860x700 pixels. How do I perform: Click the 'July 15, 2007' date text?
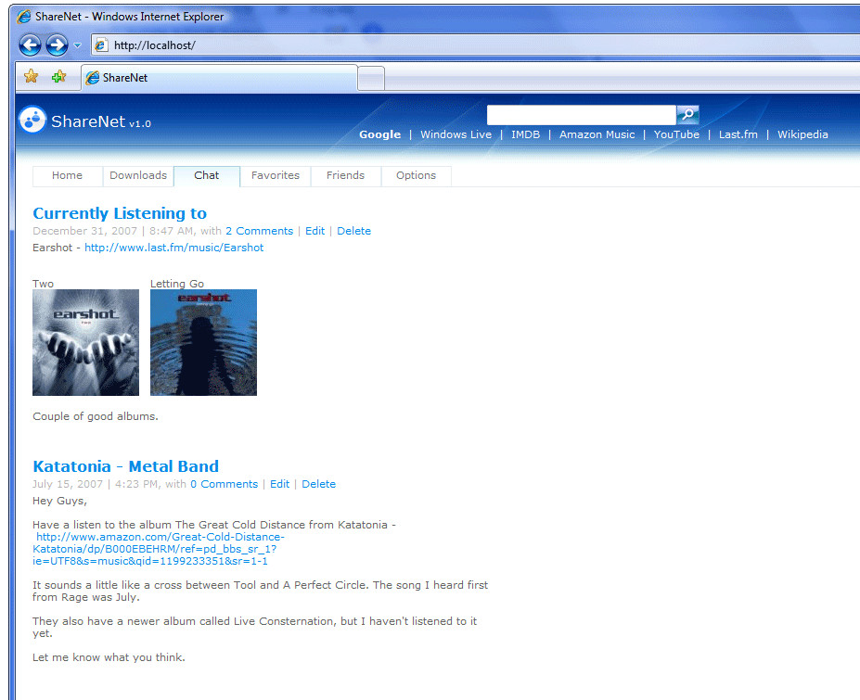pos(68,485)
